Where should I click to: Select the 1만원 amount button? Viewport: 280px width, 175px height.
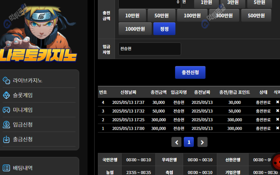(x=207, y=3)
